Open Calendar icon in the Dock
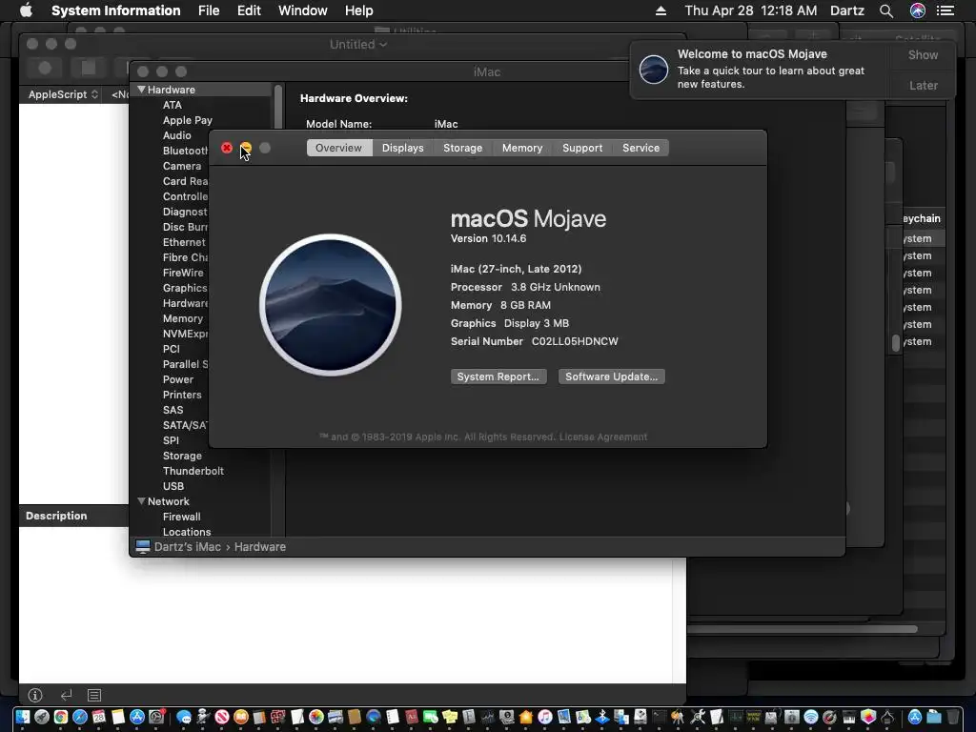Screen dimensions: 976x732 click(99, 717)
